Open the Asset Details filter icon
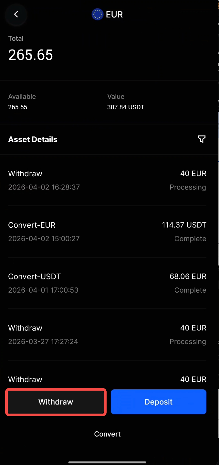The height and width of the screenshot is (465, 219). 202,139
